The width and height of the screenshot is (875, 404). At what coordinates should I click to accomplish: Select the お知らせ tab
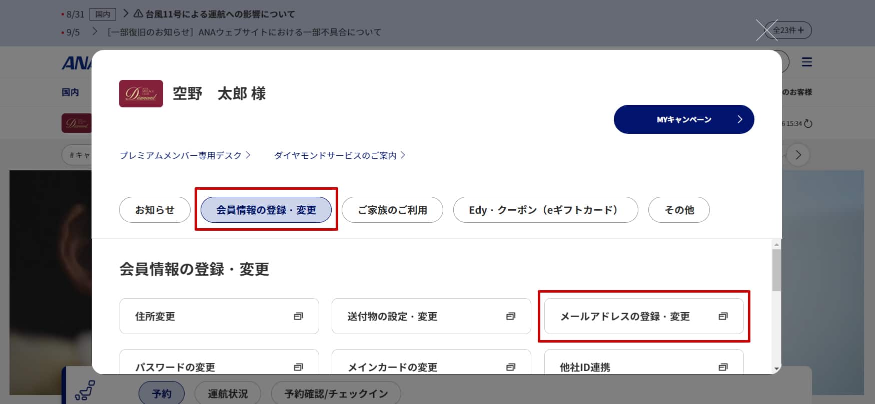155,210
